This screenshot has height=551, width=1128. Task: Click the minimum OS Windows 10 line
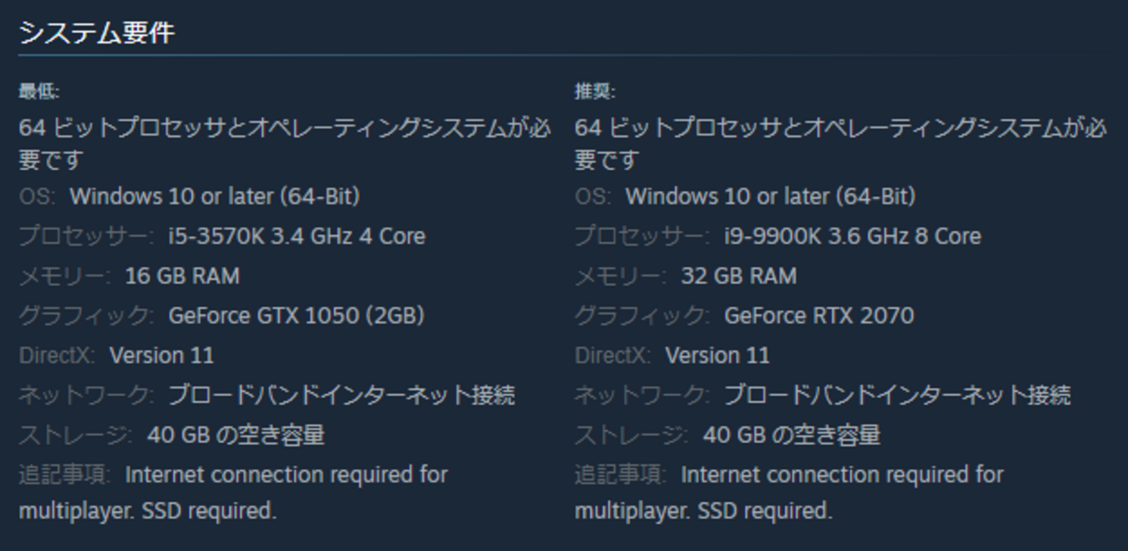[x=214, y=196]
